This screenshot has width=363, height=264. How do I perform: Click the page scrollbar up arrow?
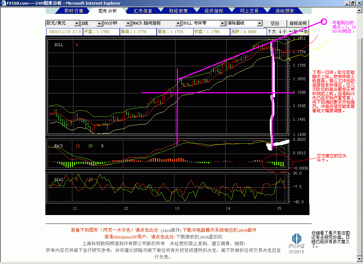[359, 10]
